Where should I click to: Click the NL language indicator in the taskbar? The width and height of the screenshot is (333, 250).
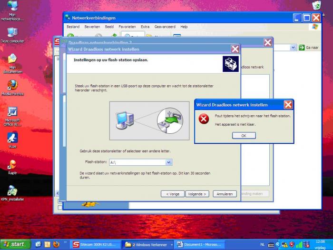pyautogui.click(x=262, y=245)
